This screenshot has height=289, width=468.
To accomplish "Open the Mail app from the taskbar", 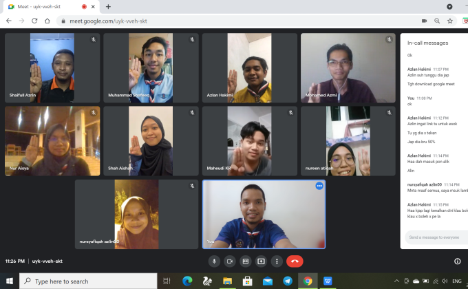I will (268, 281).
